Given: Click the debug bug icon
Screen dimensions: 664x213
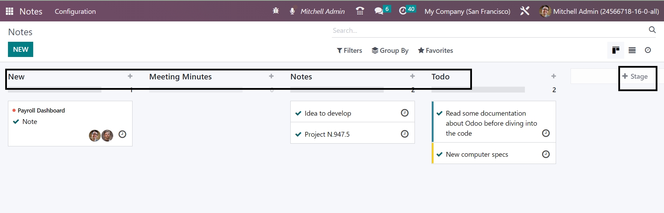Looking at the screenshot, I should point(276,11).
